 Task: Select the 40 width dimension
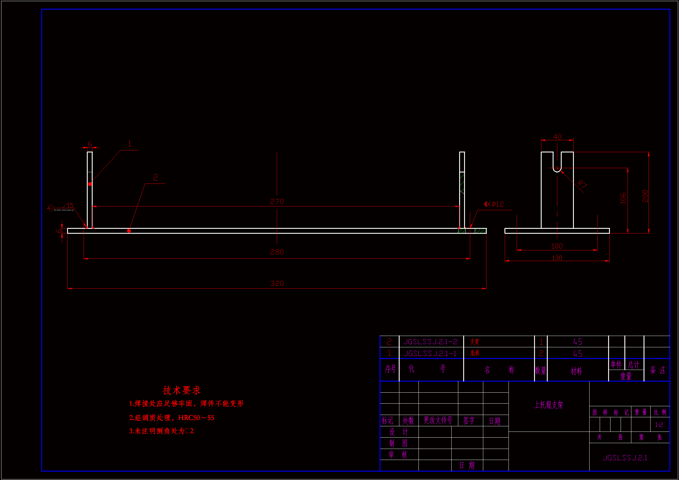pos(557,137)
